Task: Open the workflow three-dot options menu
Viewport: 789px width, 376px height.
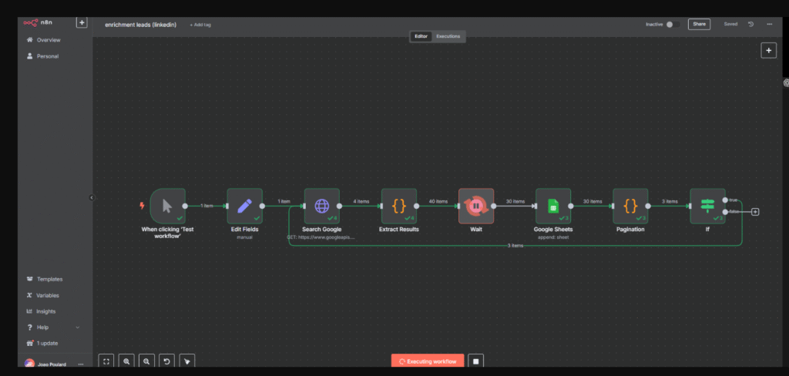Action: tap(769, 25)
